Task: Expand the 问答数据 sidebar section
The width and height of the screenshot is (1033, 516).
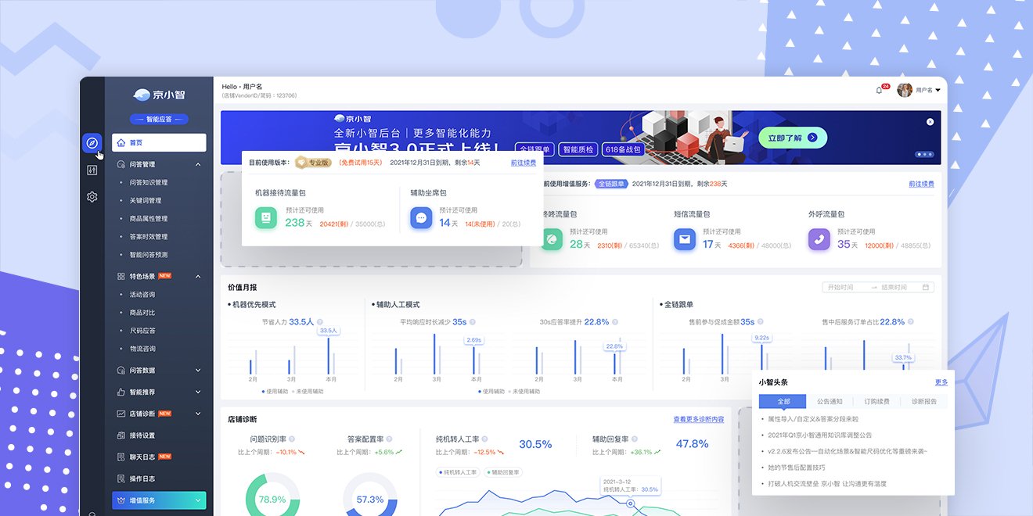Action: (198, 371)
